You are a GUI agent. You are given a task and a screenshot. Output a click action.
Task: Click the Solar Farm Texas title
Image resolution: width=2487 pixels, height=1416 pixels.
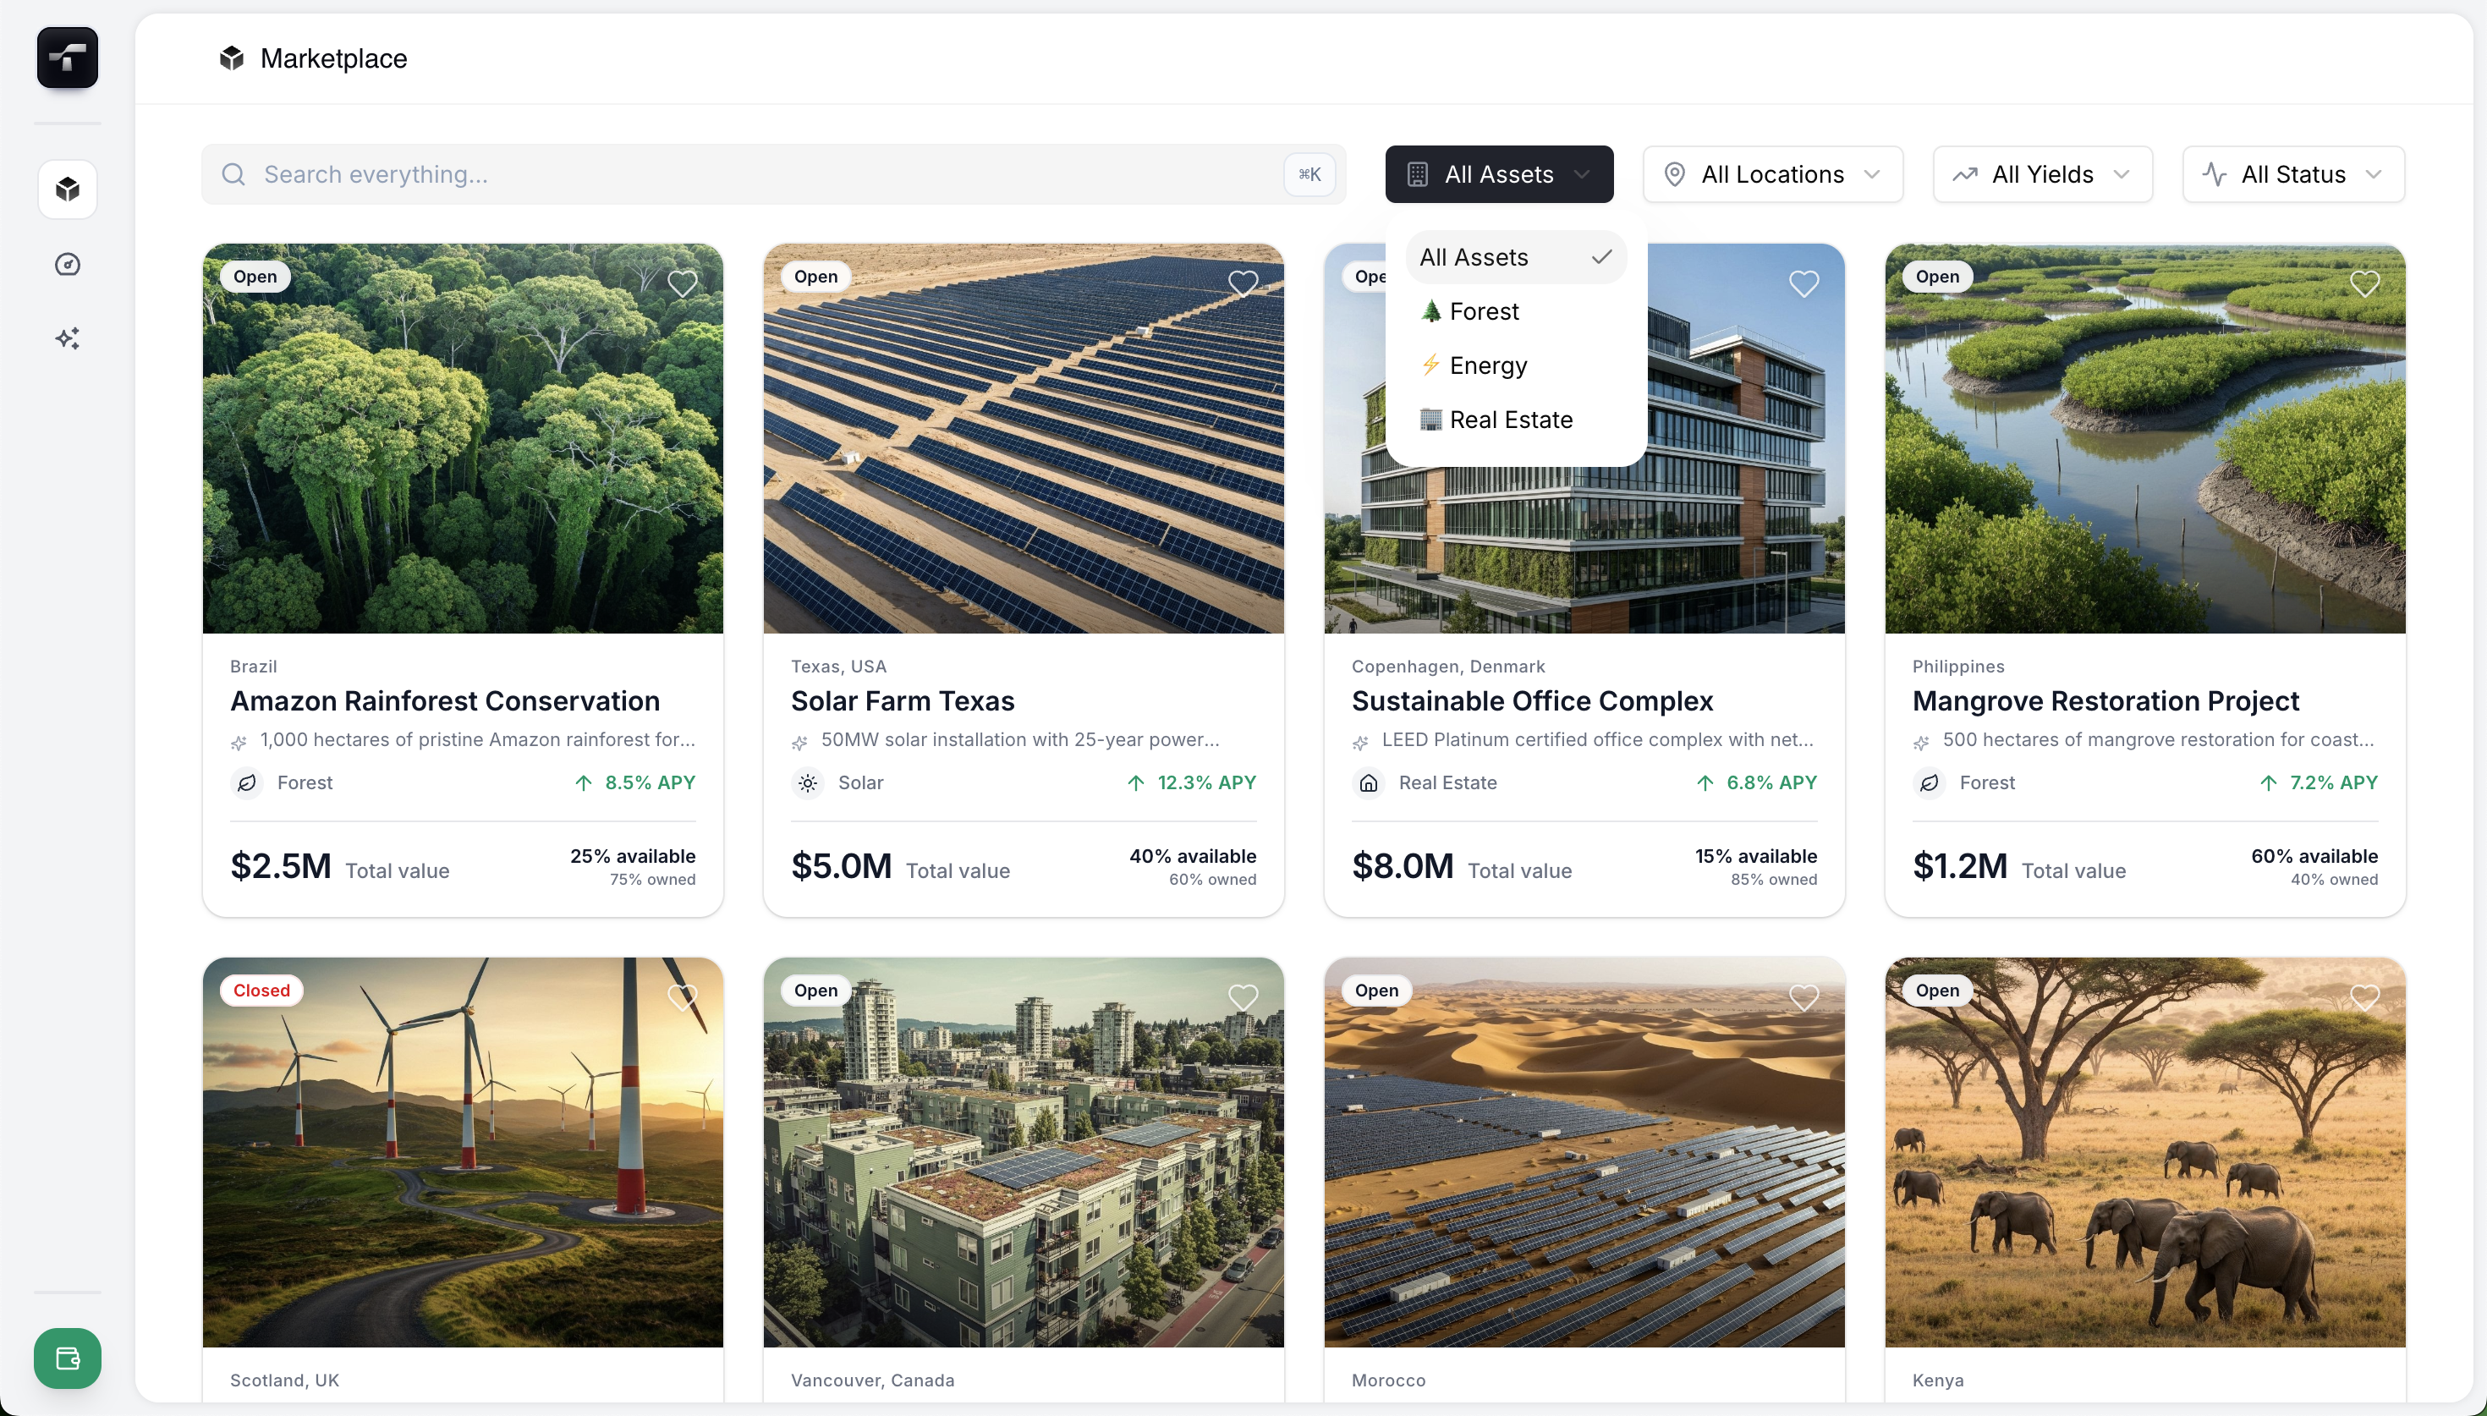[901, 700]
